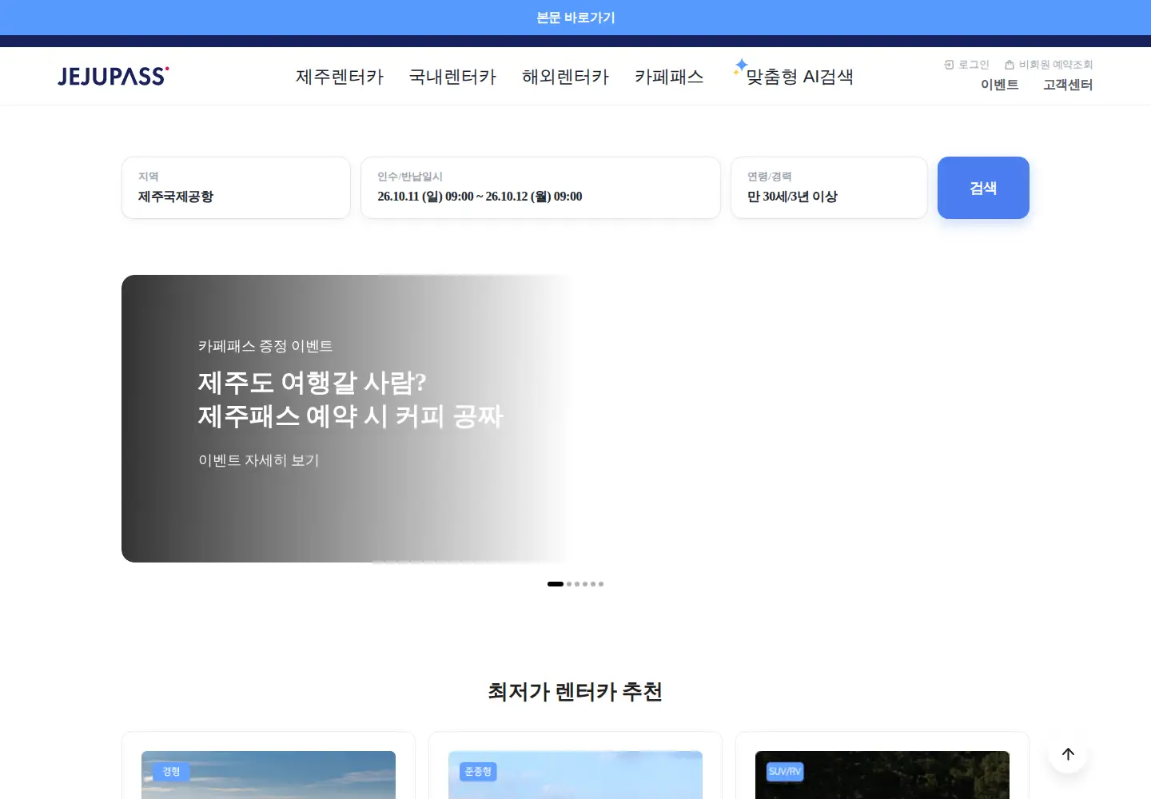Select the second carousel indicator dot
The image size is (1151, 799).
click(x=569, y=584)
